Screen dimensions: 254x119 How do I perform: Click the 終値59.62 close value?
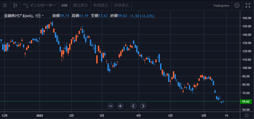[x=119, y=16]
